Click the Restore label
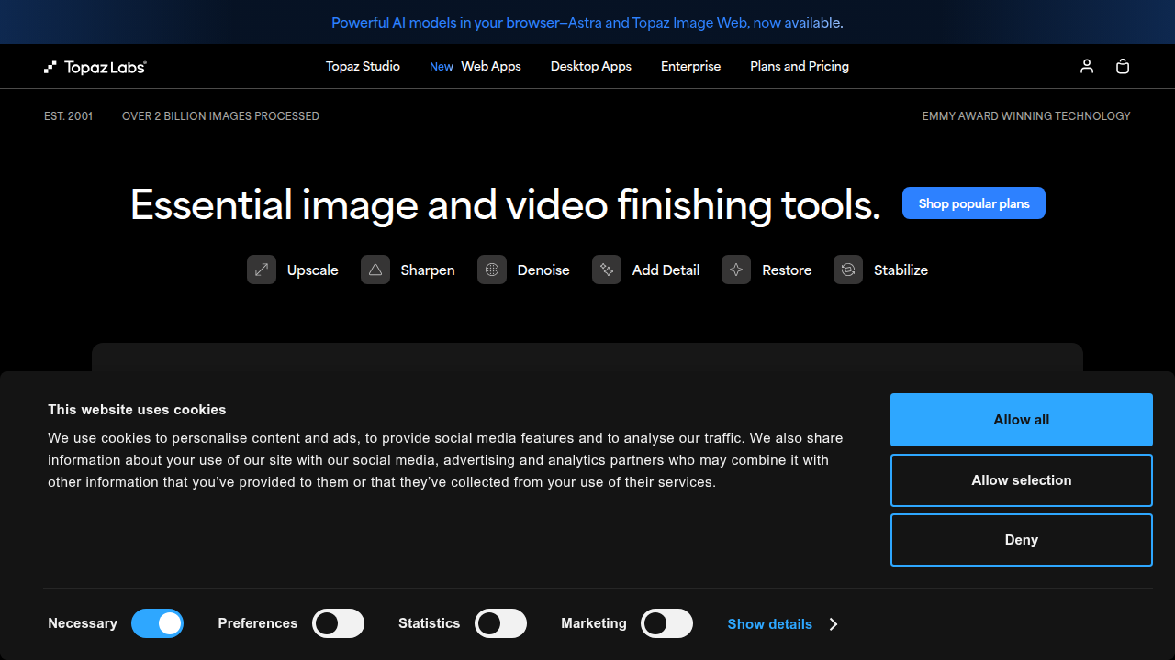 tap(787, 269)
